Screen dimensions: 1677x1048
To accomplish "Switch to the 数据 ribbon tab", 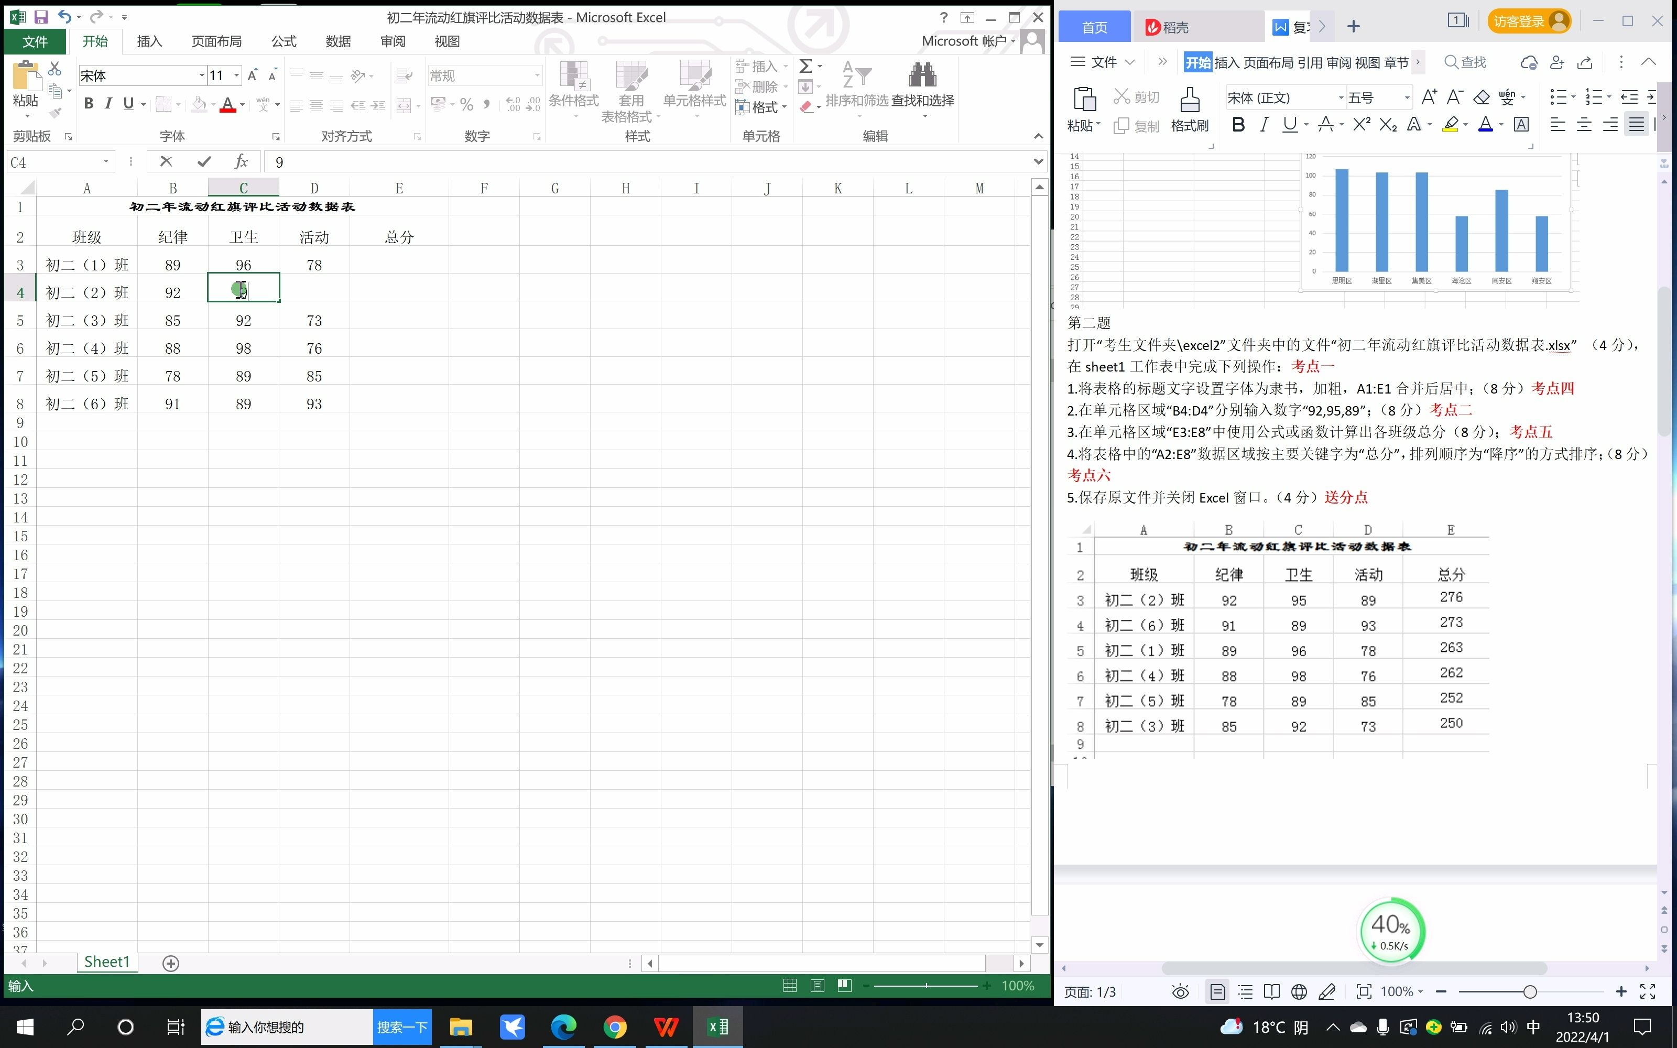I will 338,41.
